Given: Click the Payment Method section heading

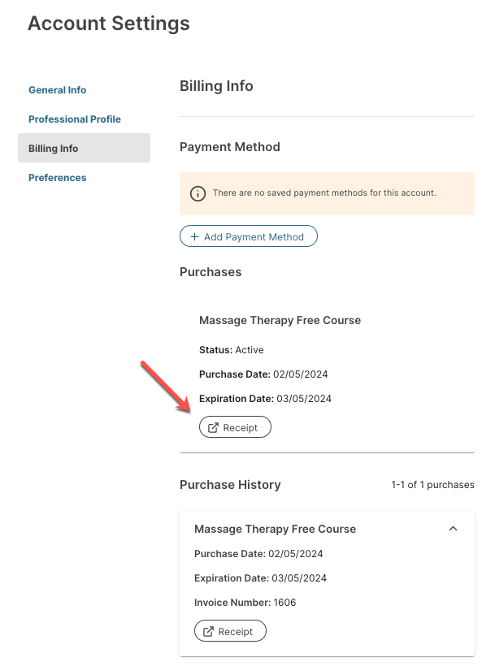Looking at the screenshot, I should [230, 147].
